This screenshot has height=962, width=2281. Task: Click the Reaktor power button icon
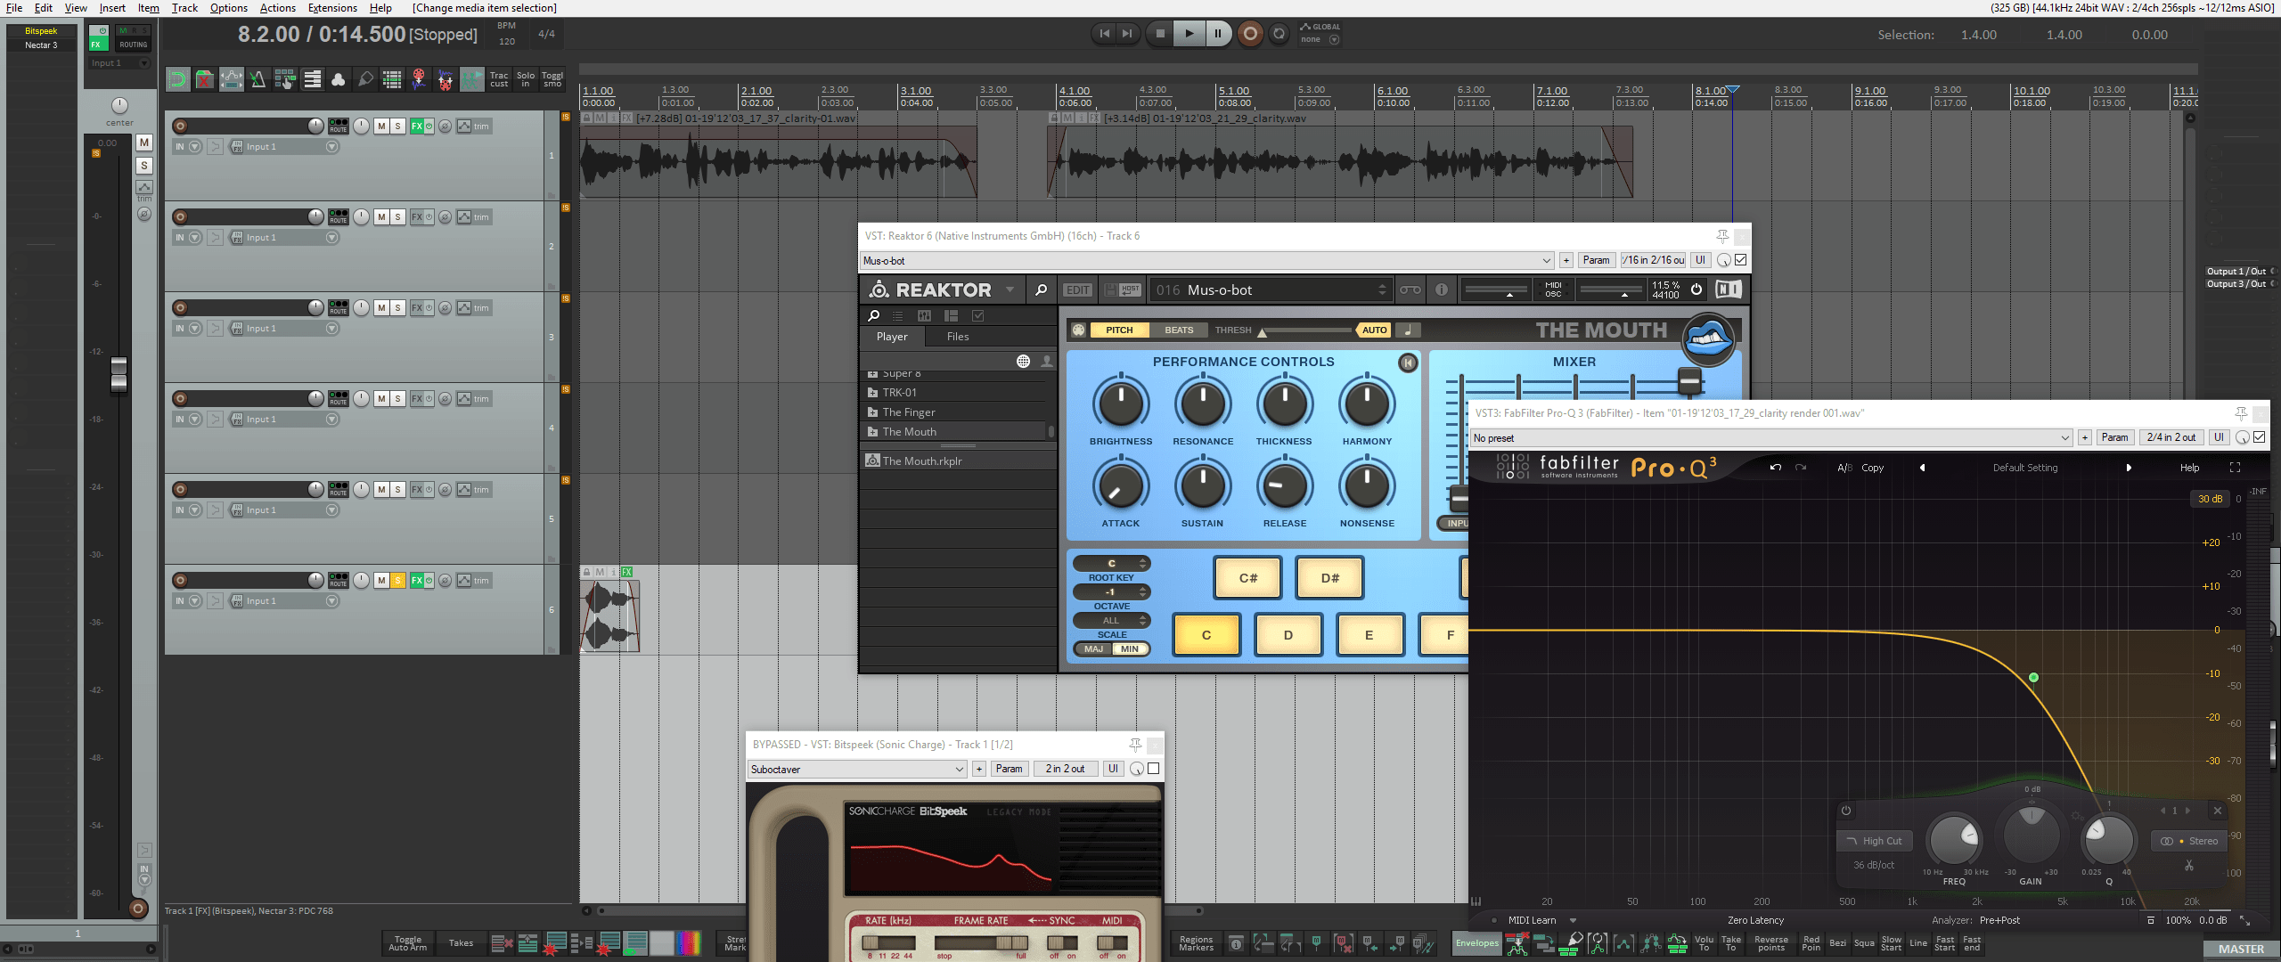click(1696, 289)
